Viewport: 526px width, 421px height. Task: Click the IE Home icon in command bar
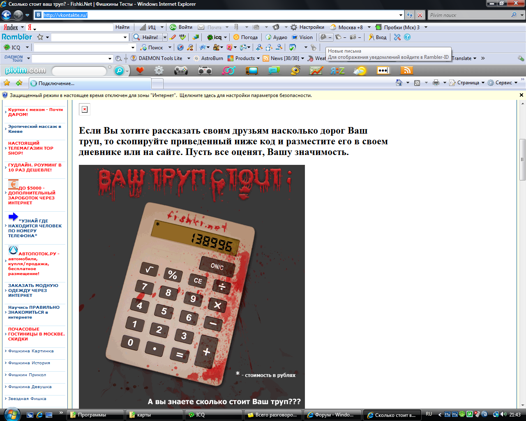[399, 83]
